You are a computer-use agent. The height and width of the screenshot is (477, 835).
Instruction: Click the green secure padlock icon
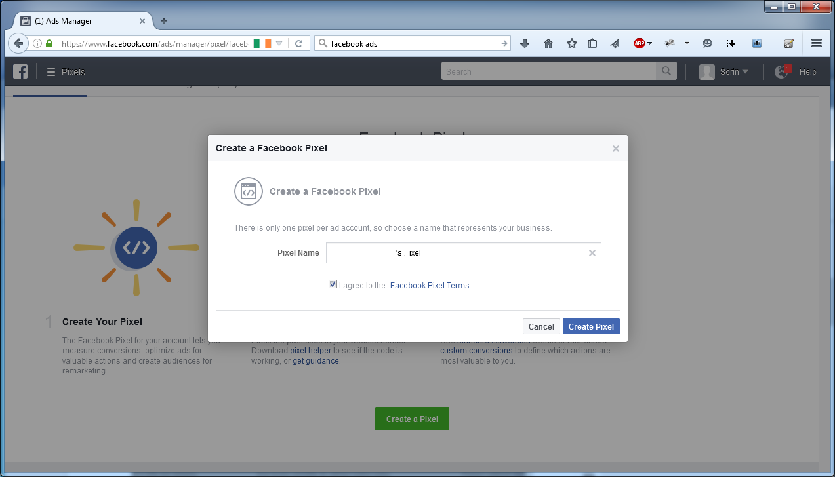[x=49, y=43]
